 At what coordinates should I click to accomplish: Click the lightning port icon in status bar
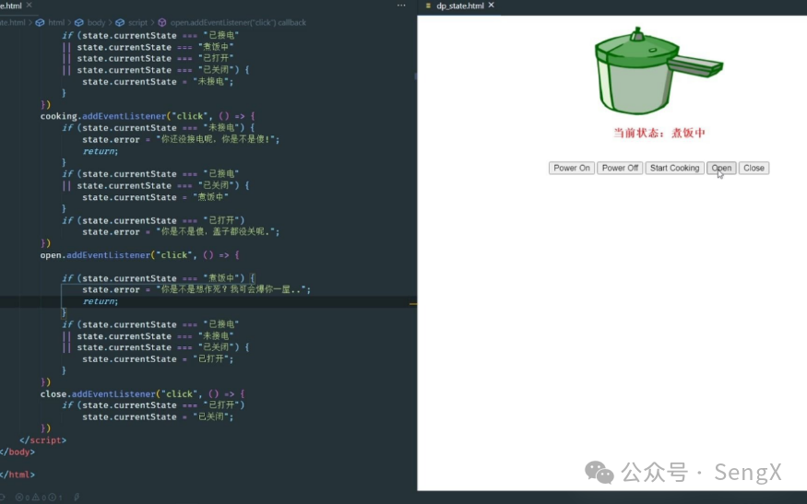click(77, 498)
